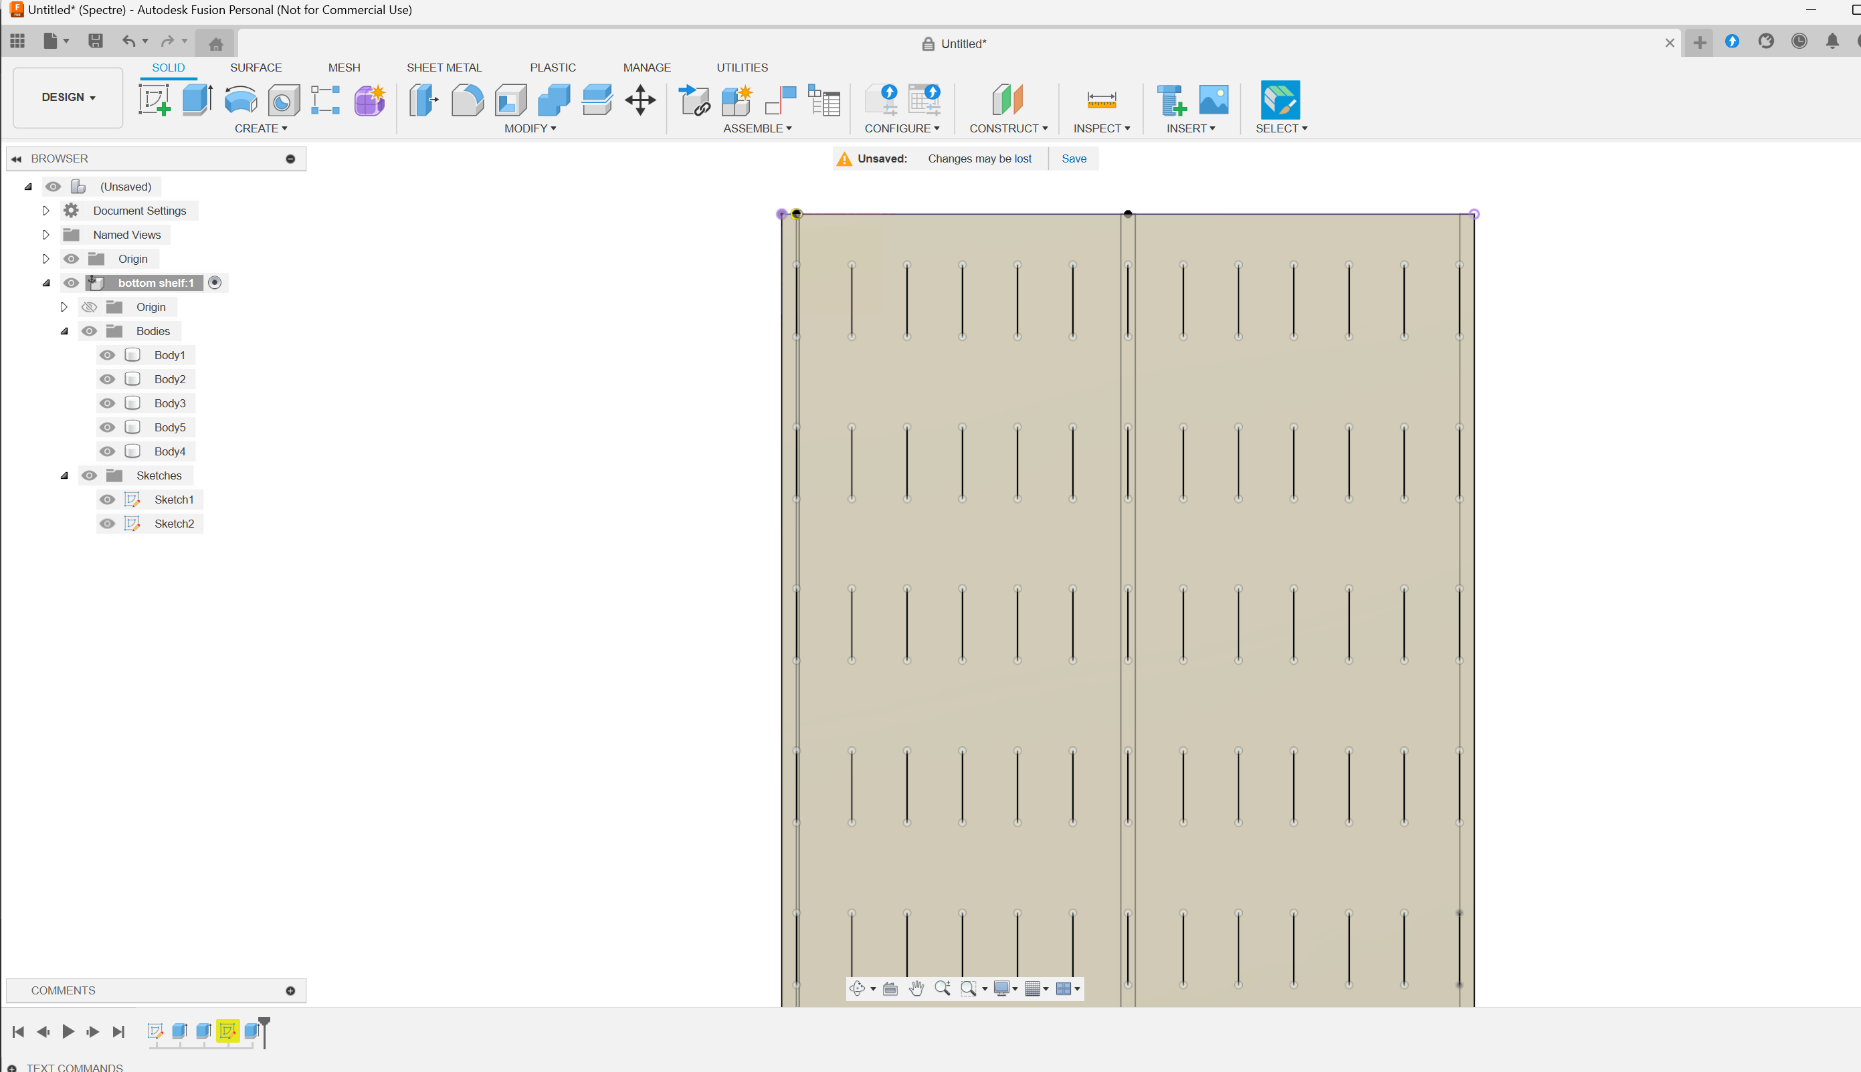
Task: Click the Extrude tool icon
Action: coord(197,100)
